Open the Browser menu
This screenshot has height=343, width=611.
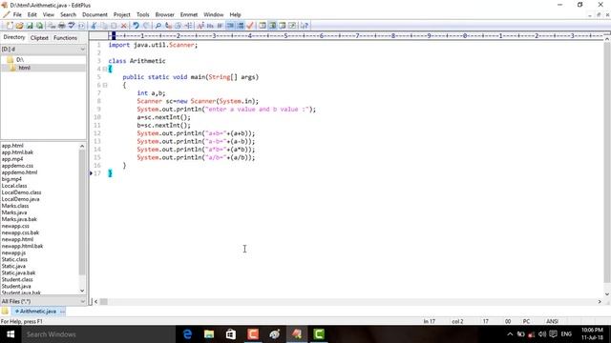pos(165,15)
